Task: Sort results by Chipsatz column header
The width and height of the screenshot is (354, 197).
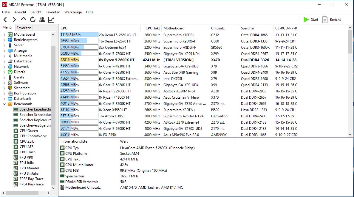Action: point(224,28)
